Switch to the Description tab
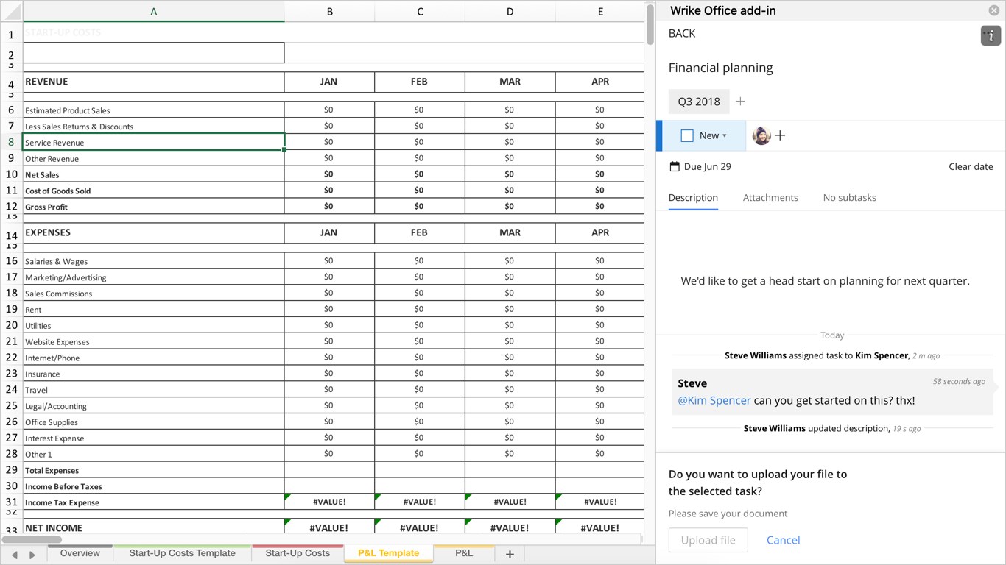 [x=693, y=197]
